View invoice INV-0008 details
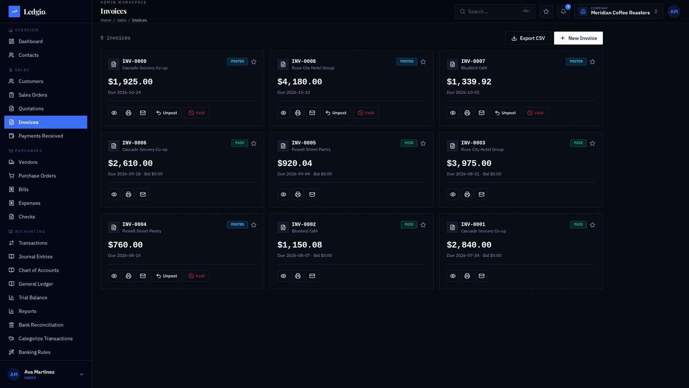This screenshot has width=689, height=388. tap(283, 113)
